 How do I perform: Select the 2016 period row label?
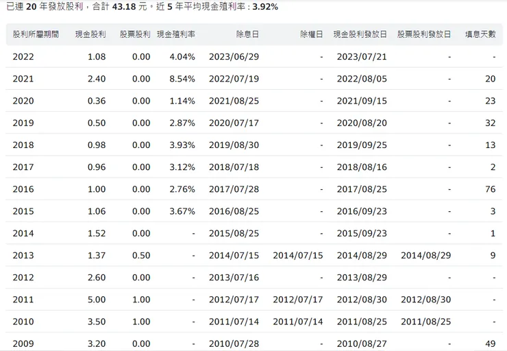pyautogui.click(x=23, y=189)
